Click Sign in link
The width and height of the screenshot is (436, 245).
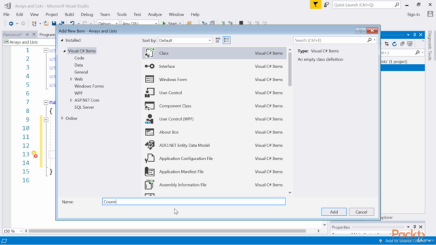pyautogui.click(x=414, y=14)
